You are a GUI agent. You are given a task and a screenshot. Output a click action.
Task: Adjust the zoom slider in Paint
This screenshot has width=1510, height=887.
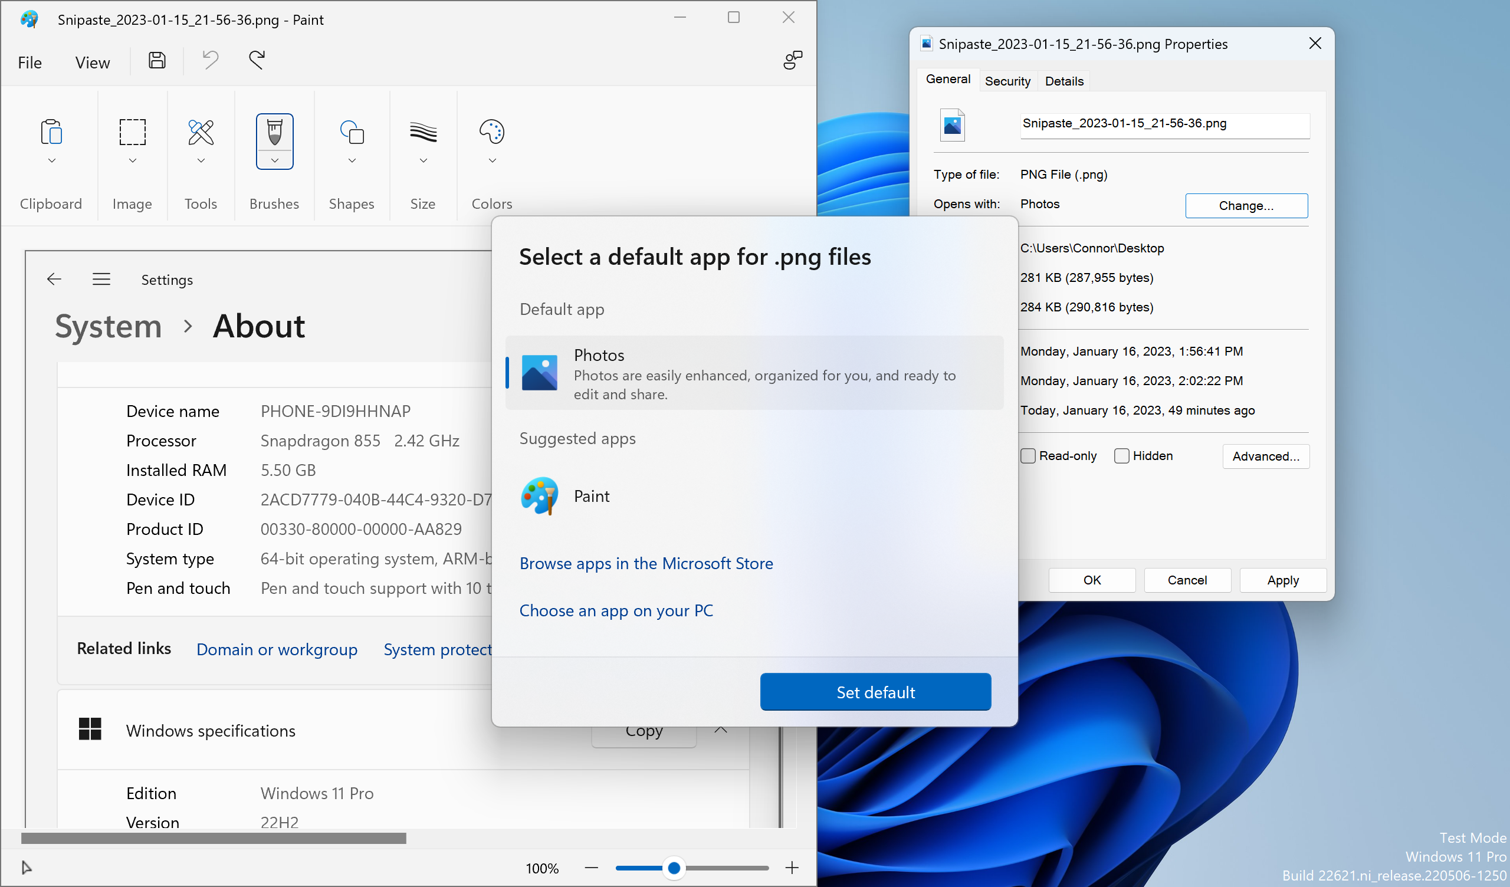(674, 867)
